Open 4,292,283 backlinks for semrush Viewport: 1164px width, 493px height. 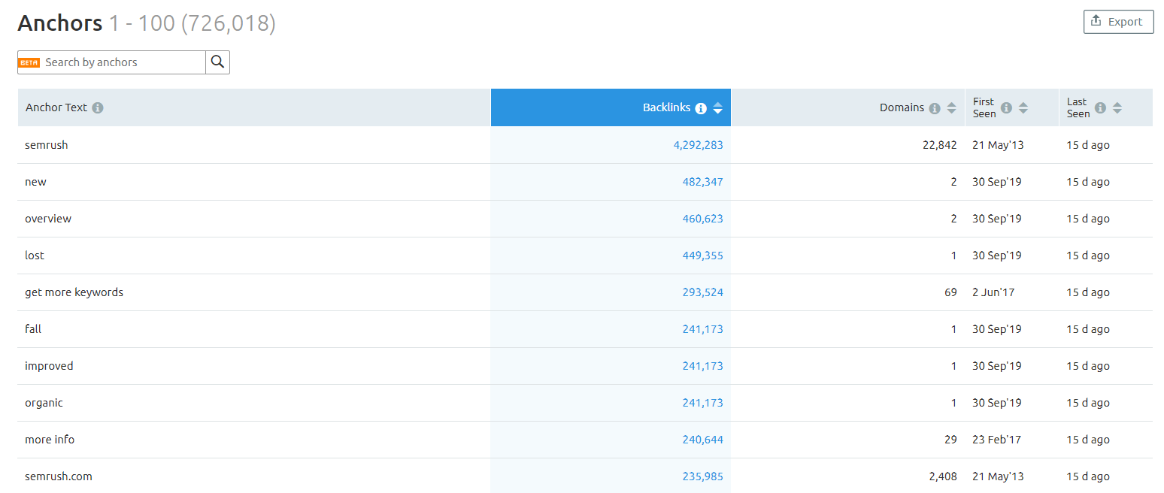[698, 145]
